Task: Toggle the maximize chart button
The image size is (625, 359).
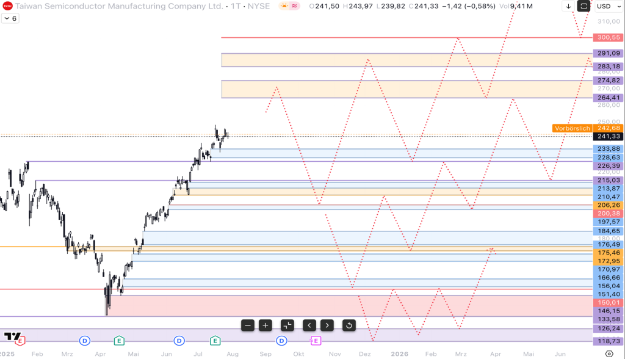Action: pos(287,325)
